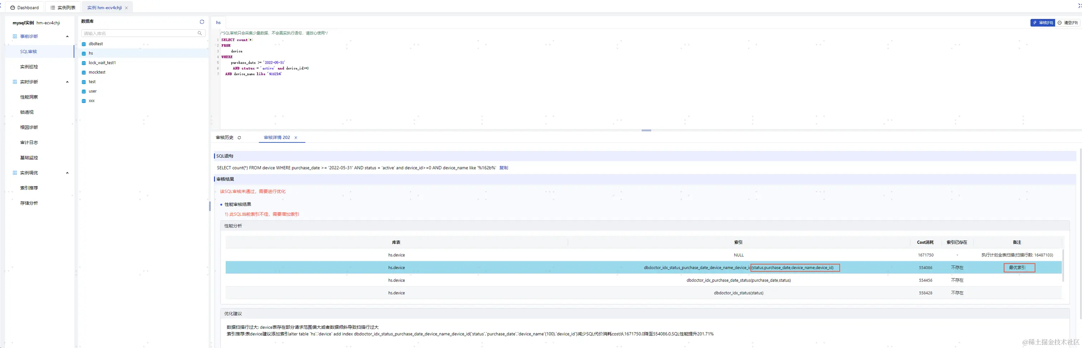The image size is (1082, 348).
Task: Click inside the SQL editor on line 3 device
Action: [x=237, y=51]
